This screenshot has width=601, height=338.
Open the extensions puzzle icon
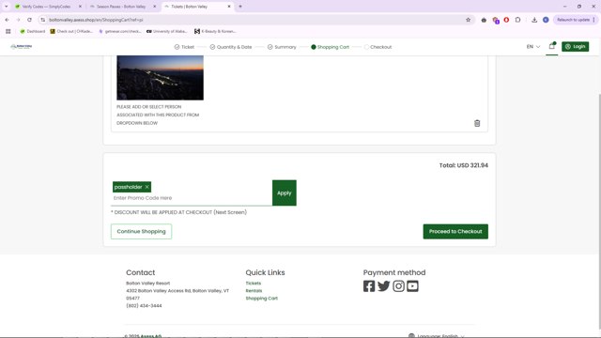pyautogui.click(x=517, y=20)
